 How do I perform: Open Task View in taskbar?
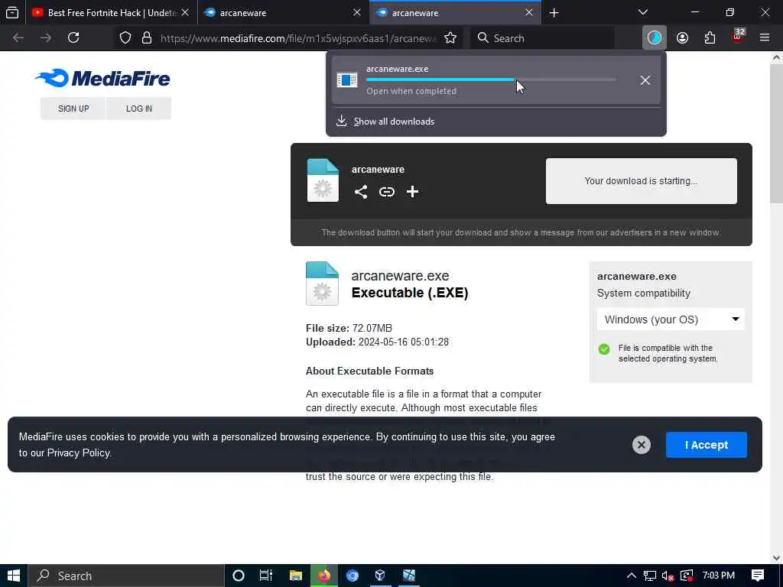[266, 576]
